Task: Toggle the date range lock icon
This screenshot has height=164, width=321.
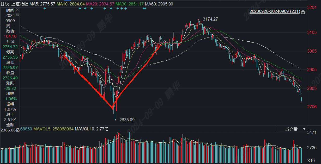Action: [303, 12]
